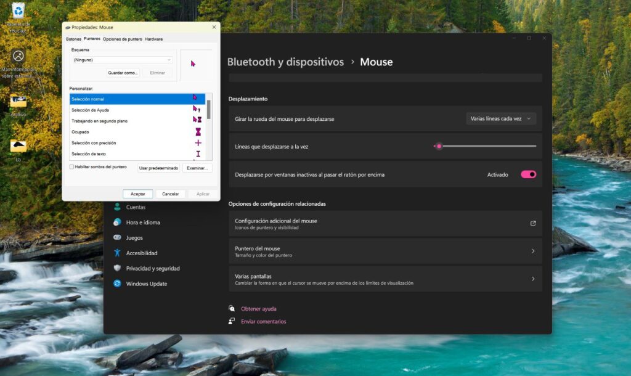Click the Selección con precisión crosshair cursor icon
The image size is (631, 376).
coord(198,143)
